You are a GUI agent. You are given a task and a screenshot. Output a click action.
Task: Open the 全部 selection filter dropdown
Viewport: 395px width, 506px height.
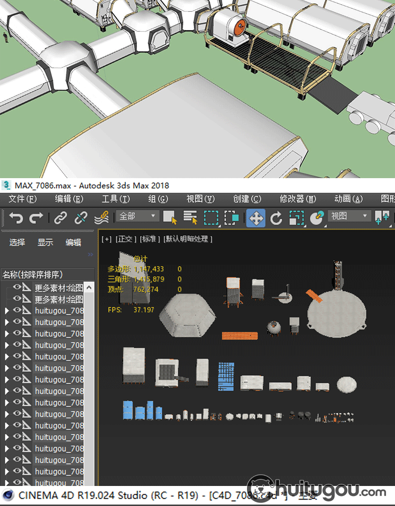(x=138, y=216)
